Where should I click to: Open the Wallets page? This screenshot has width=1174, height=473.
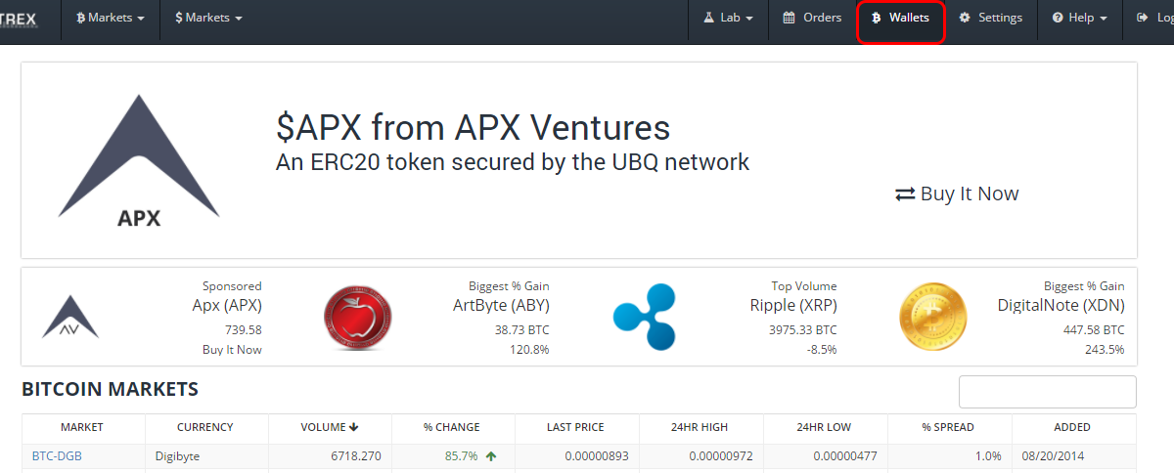pos(901,18)
